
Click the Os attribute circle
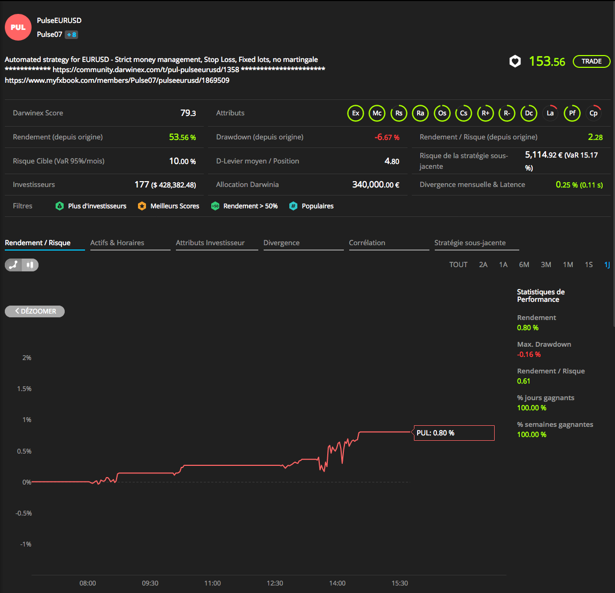click(x=442, y=113)
